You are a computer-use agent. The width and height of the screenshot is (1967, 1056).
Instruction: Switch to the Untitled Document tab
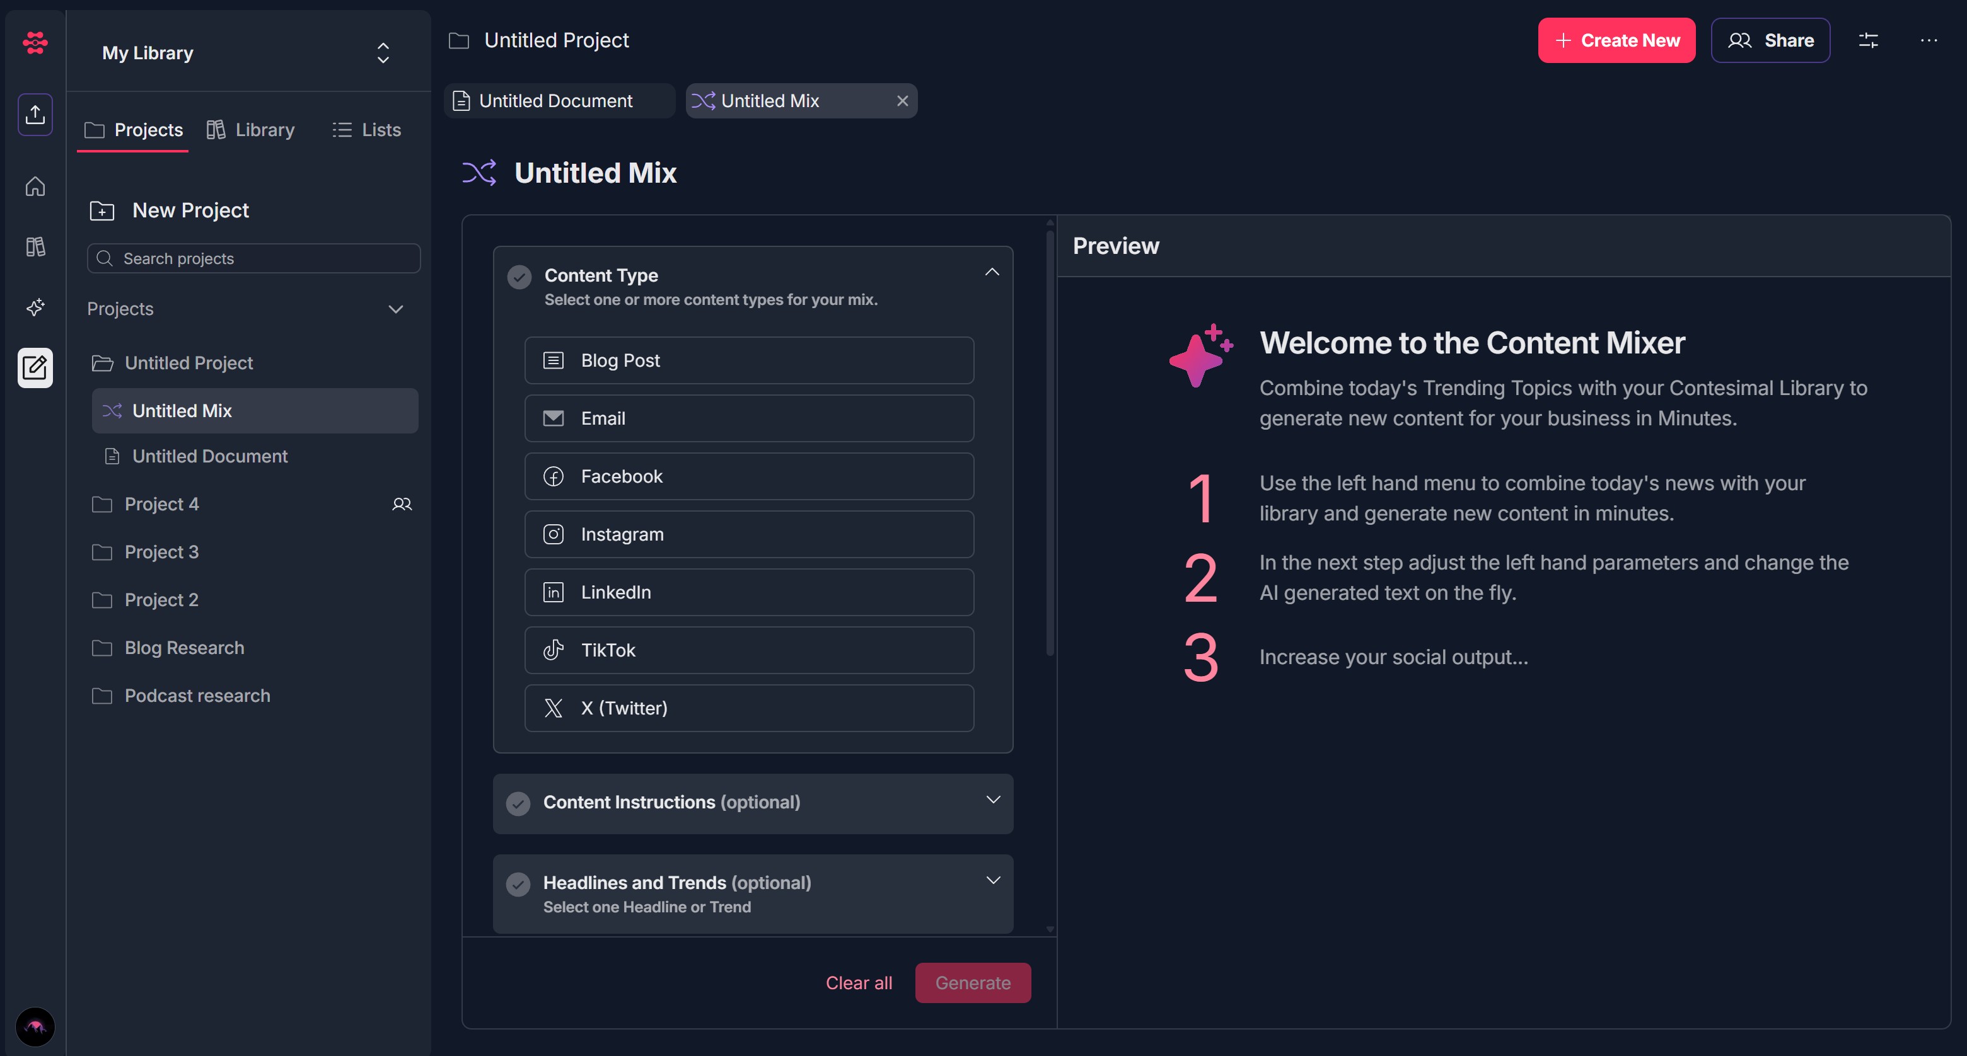[555, 101]
